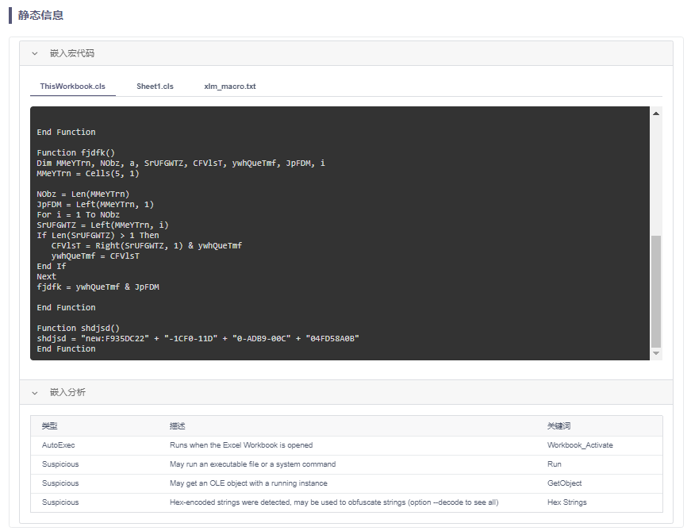This screenshot has height=531, width=691.
Task: Click 'Runs when the Excel Workbook is opened'
Action: [241, 445]
